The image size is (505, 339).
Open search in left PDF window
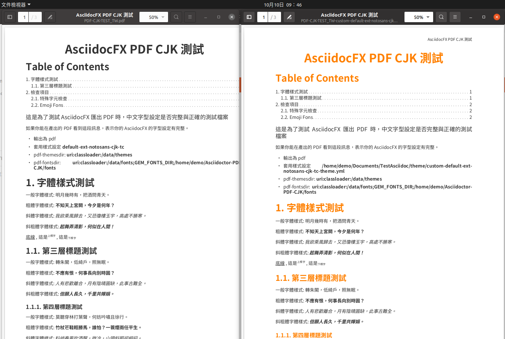tap(176, 17)
